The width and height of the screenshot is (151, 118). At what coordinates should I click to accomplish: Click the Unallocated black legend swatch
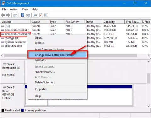point(3,110)
